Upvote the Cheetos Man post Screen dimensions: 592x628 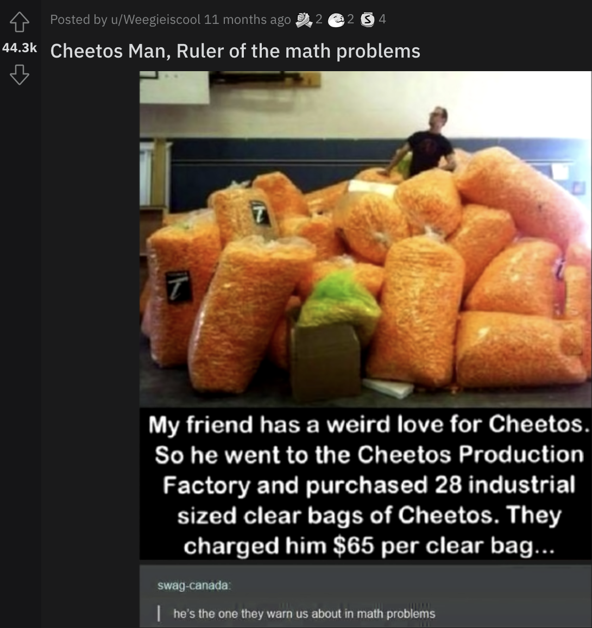click(19, 22)
